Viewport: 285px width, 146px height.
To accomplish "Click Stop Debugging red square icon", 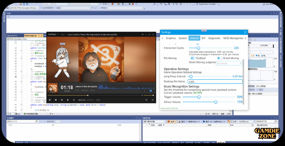I will click(133, 4).
